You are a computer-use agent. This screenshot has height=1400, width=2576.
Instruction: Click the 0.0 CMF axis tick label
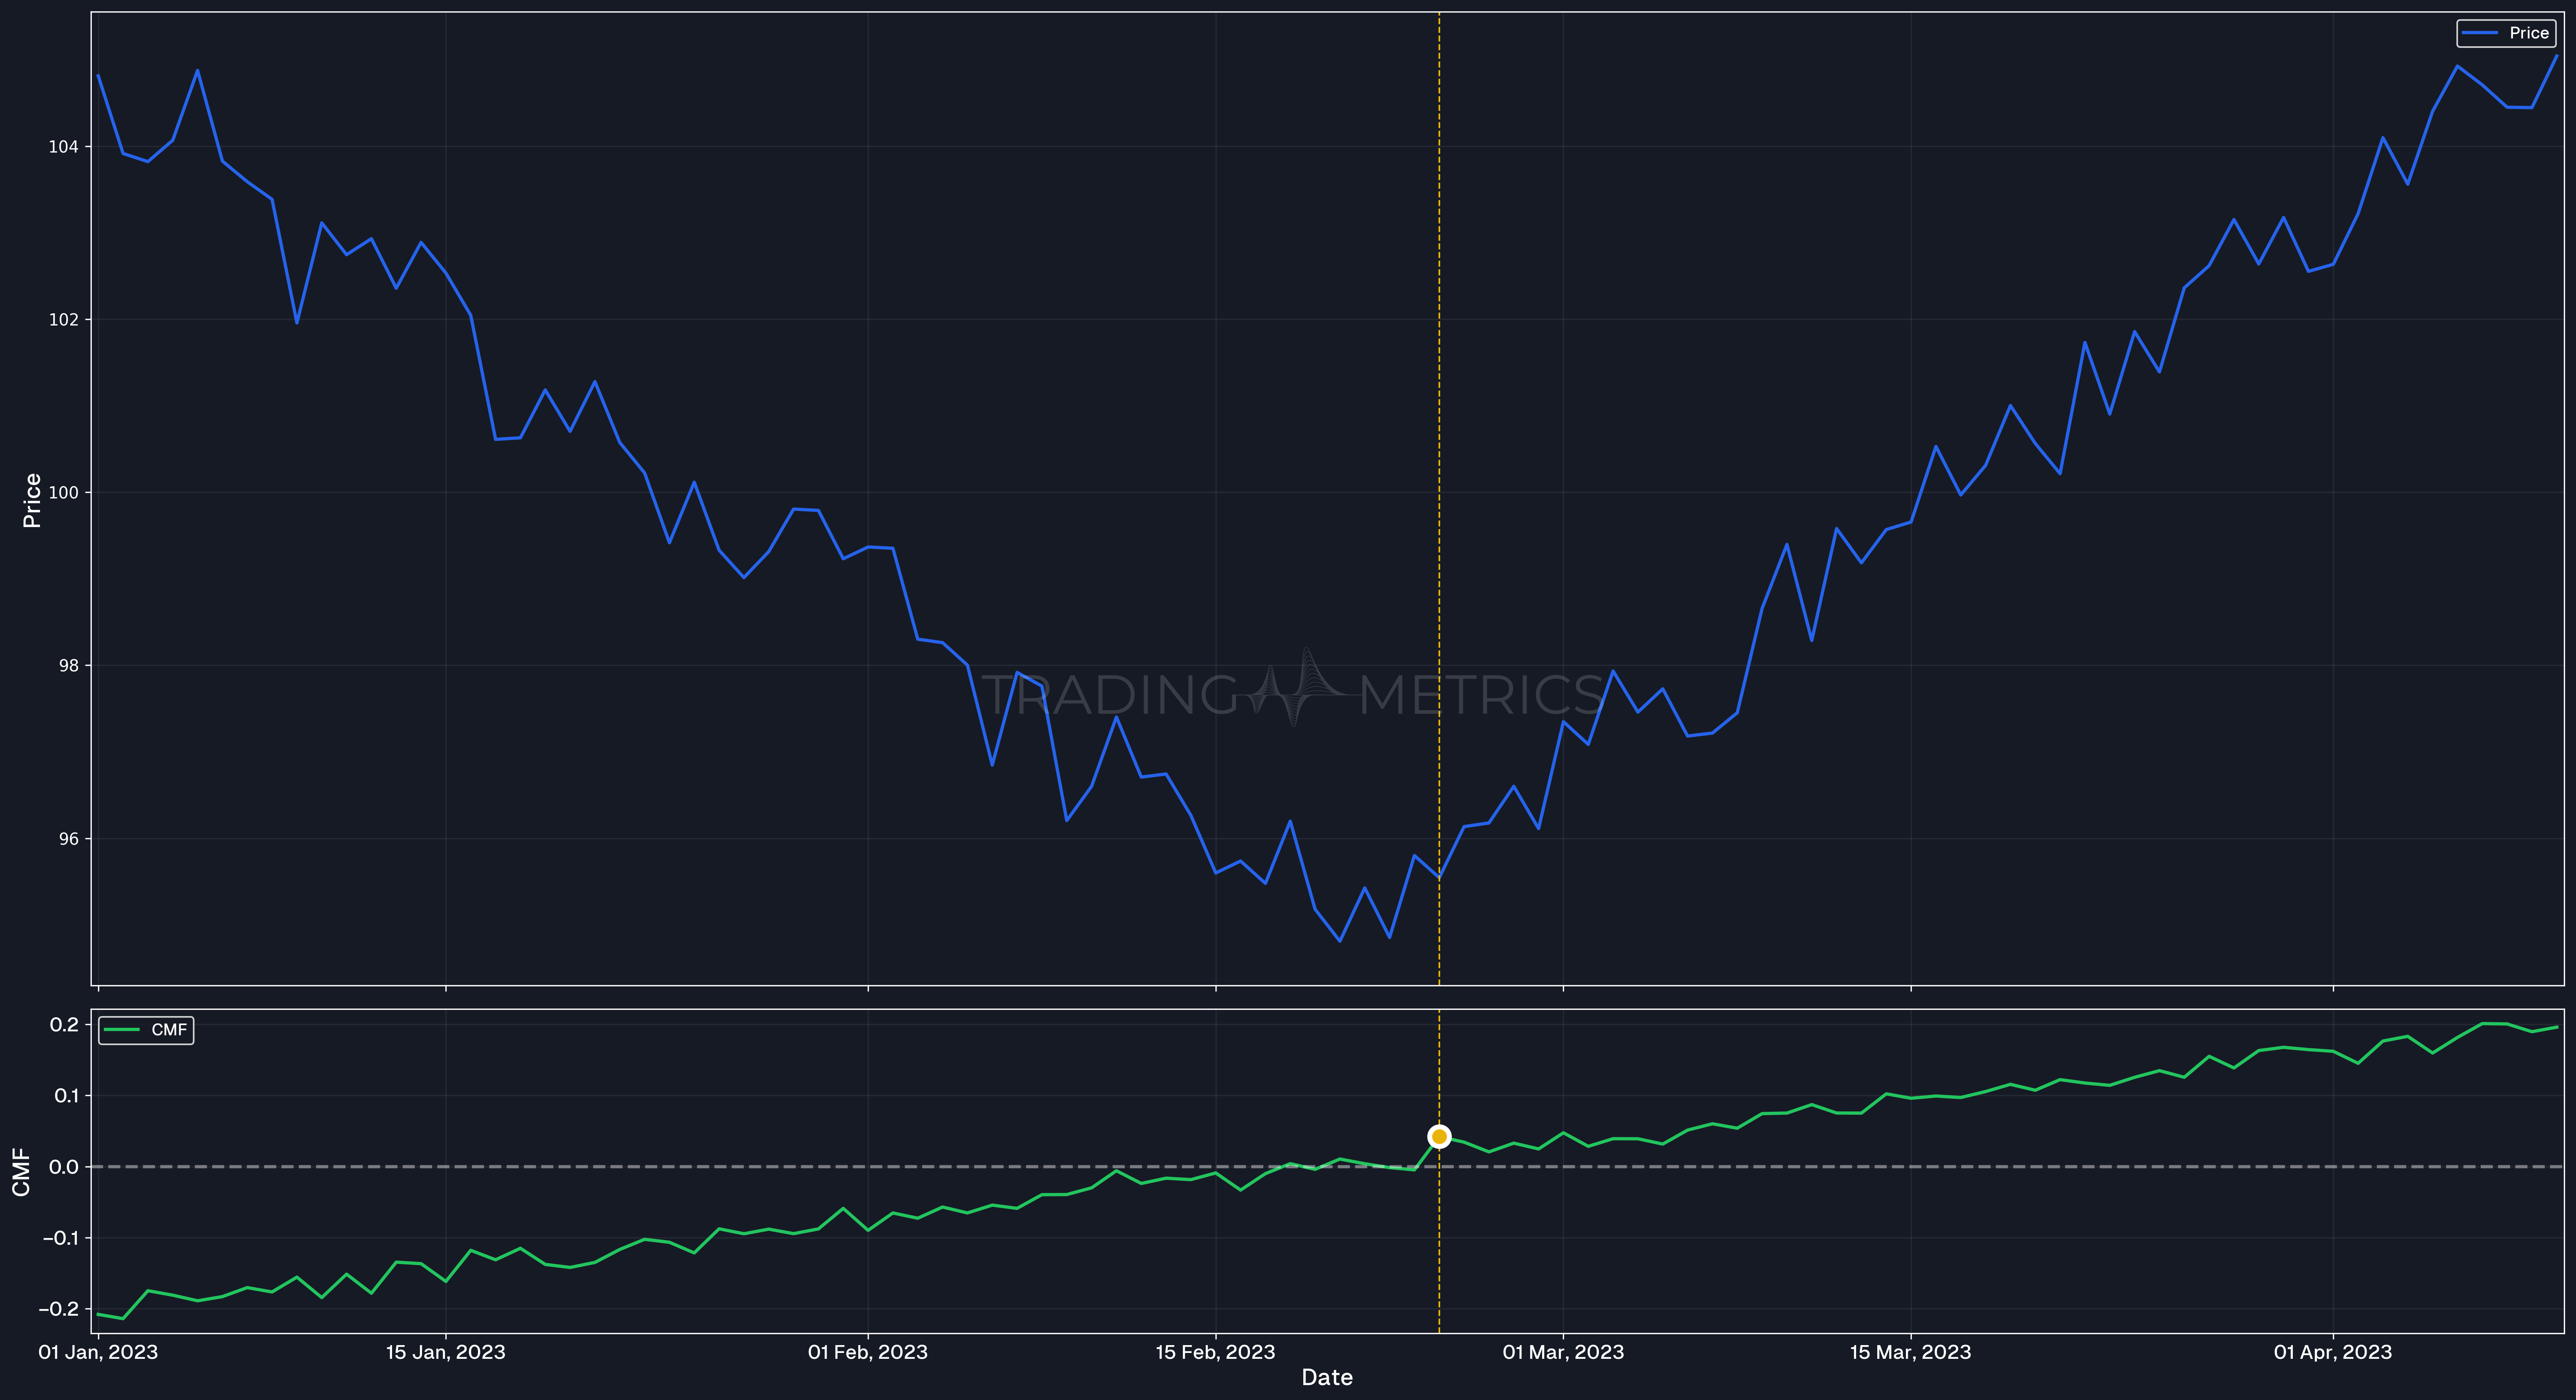[x=64, y=1167]
